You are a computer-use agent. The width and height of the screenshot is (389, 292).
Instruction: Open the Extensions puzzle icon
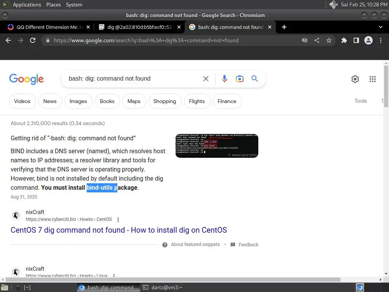tap(344, 40)
